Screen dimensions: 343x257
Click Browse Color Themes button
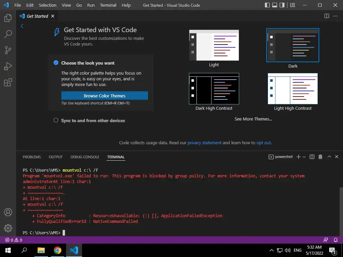pyautogui.click(x=105, y=96)
